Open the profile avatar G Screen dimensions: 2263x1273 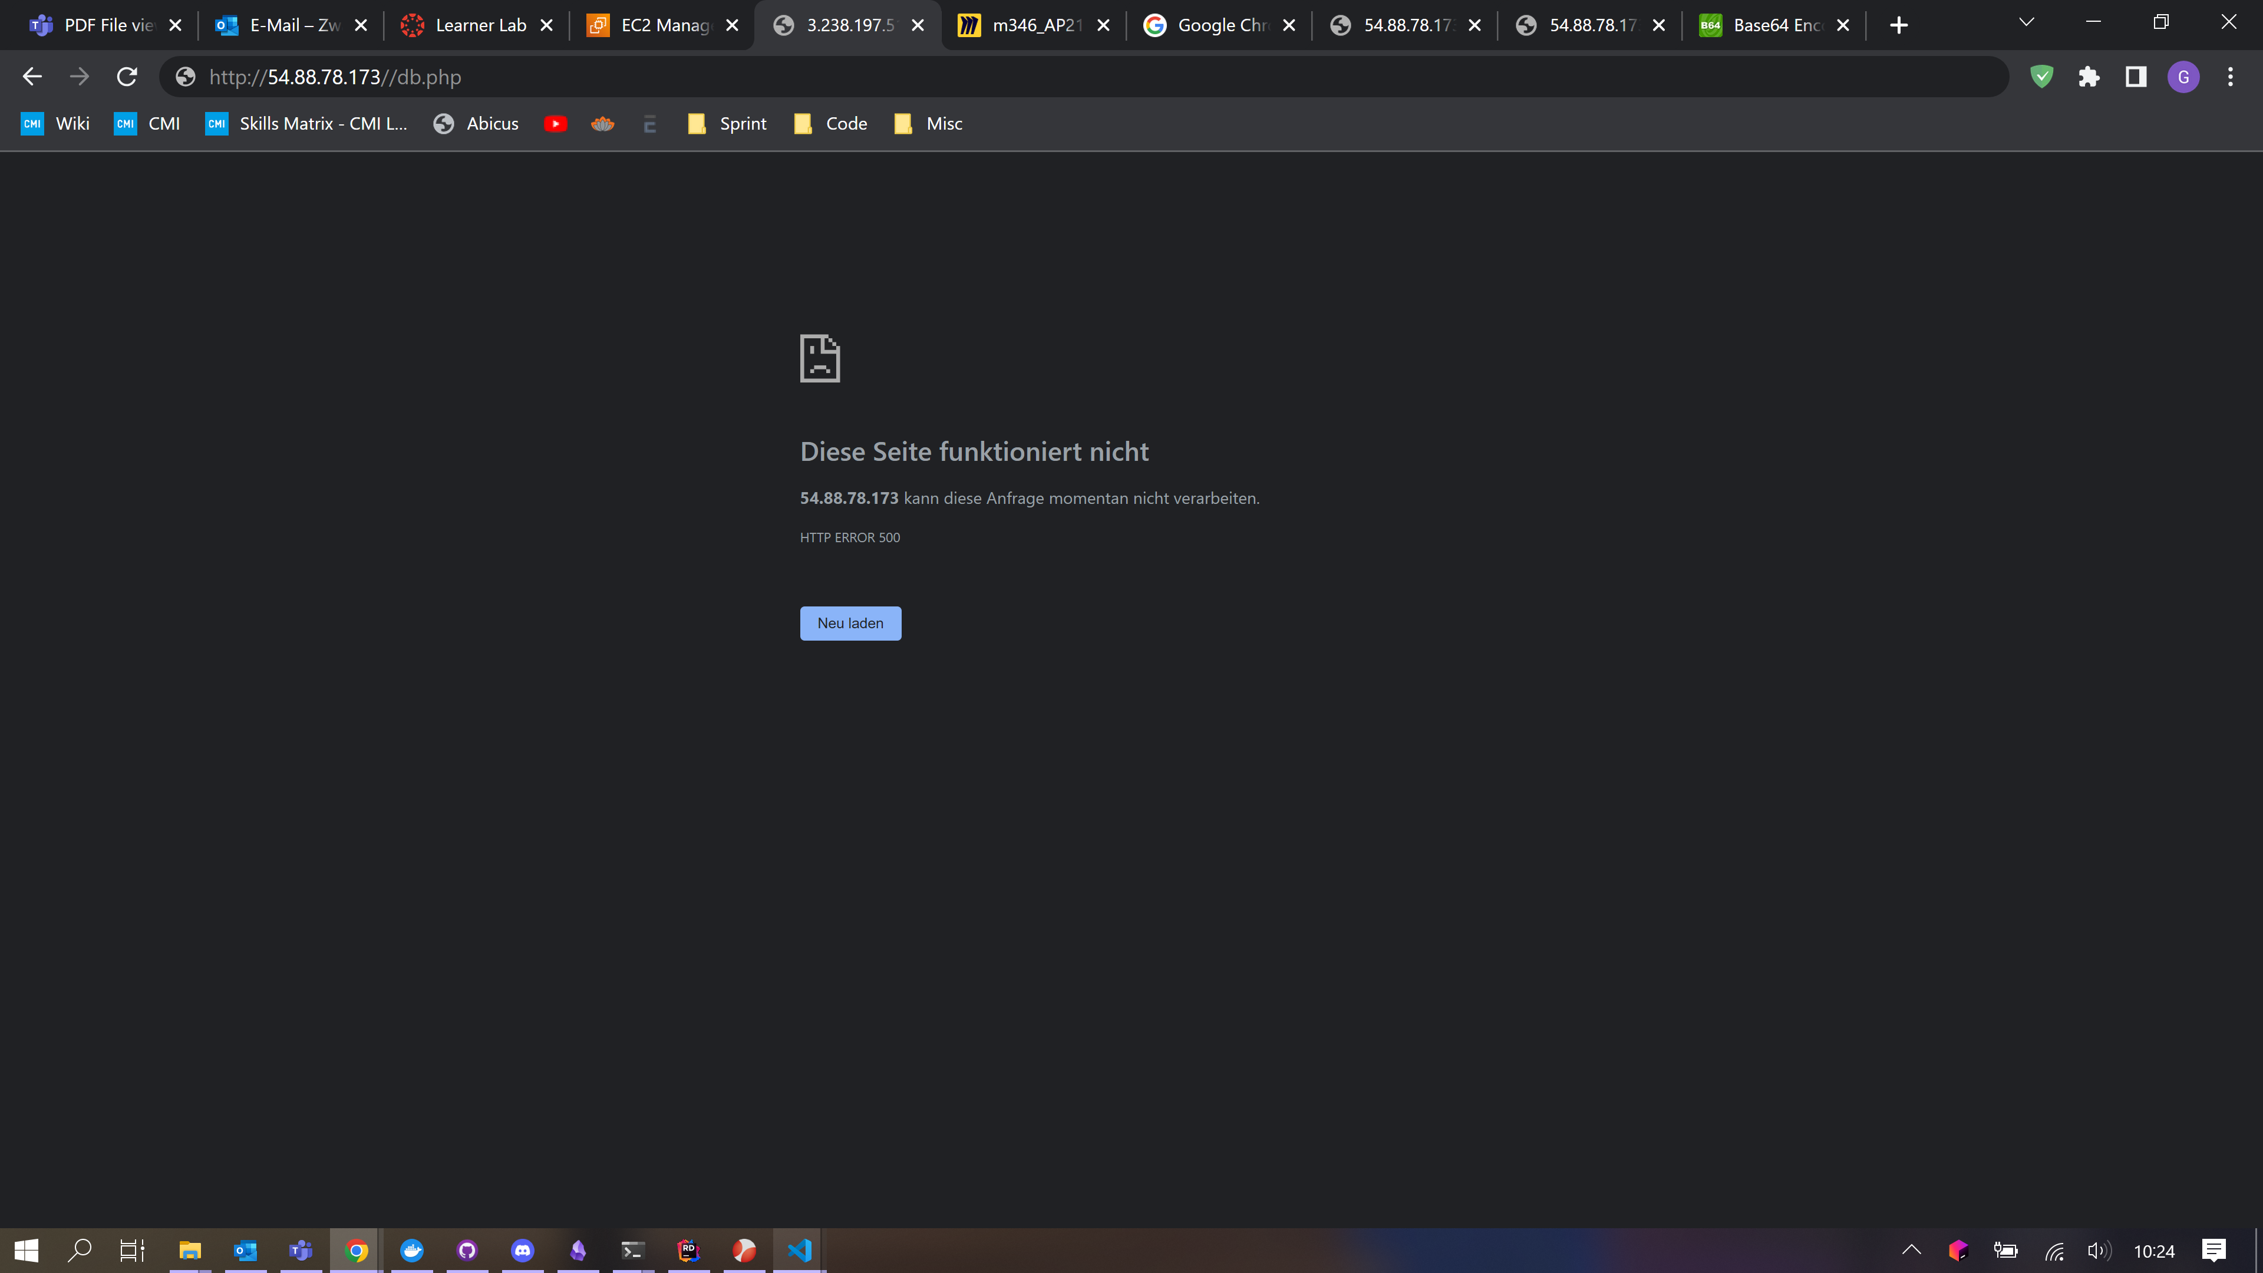click(x=2183, y=77)
